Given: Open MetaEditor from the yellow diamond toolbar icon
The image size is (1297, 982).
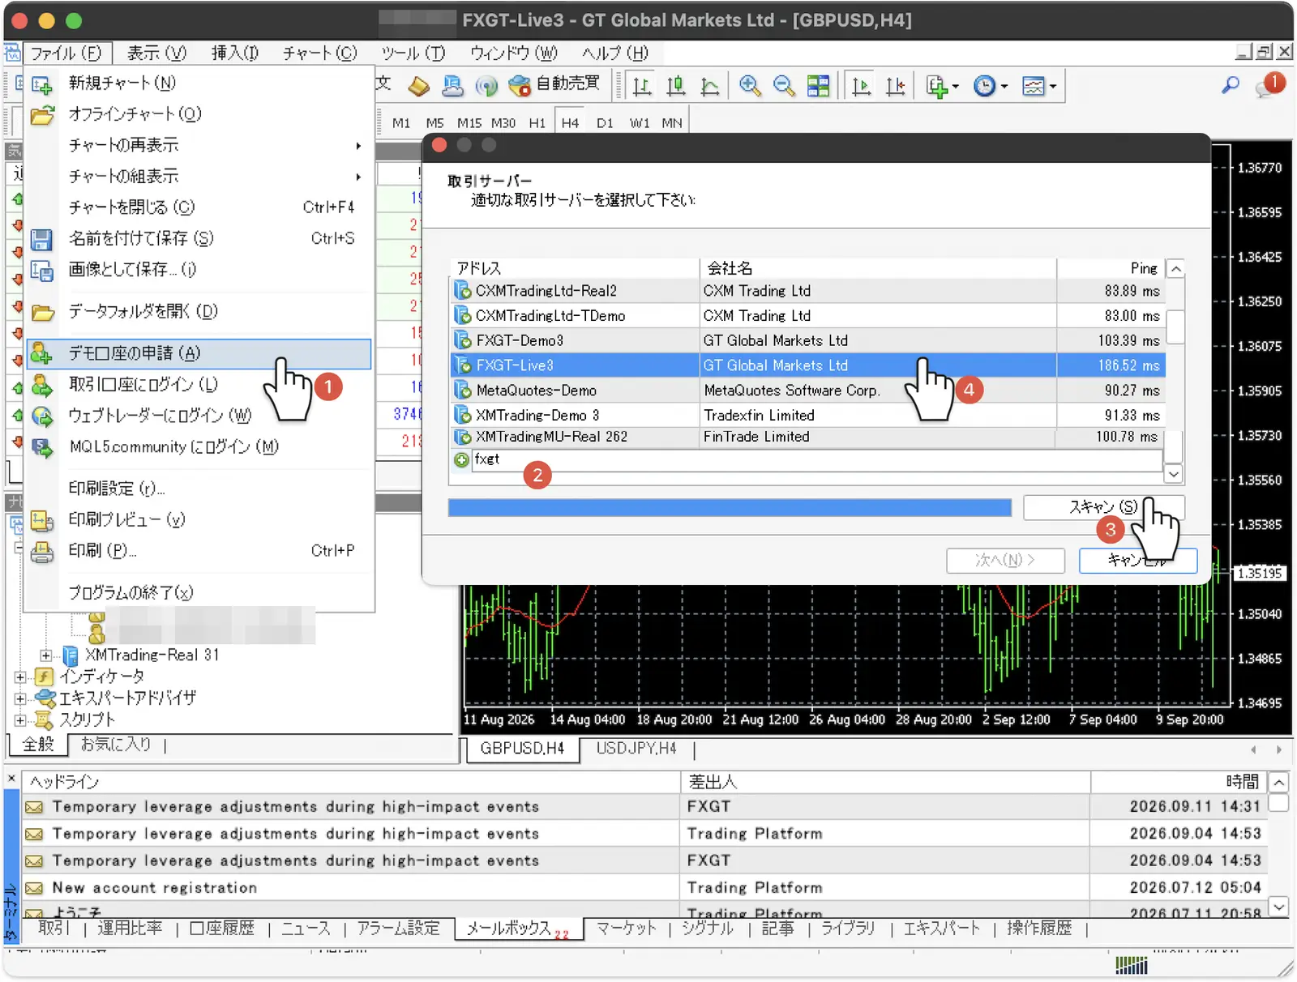Looking at the screenshot, I should click(418, 85).
